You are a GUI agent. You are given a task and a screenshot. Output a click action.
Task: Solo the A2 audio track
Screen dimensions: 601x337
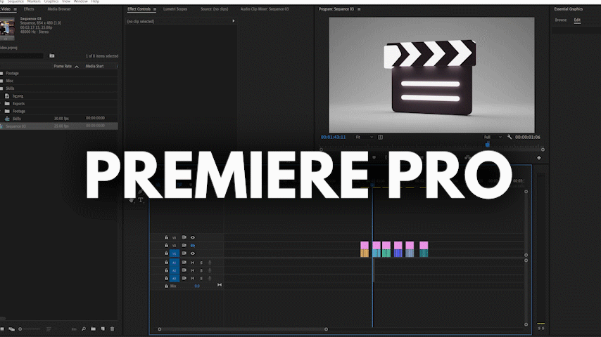tap(201, 270)
